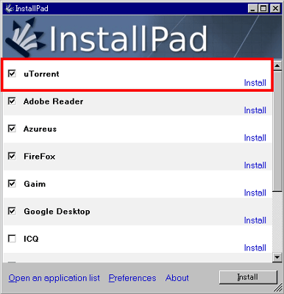284x294 pixels.
Task: Check the ICQ checkbox
Action: coord(12,238)
